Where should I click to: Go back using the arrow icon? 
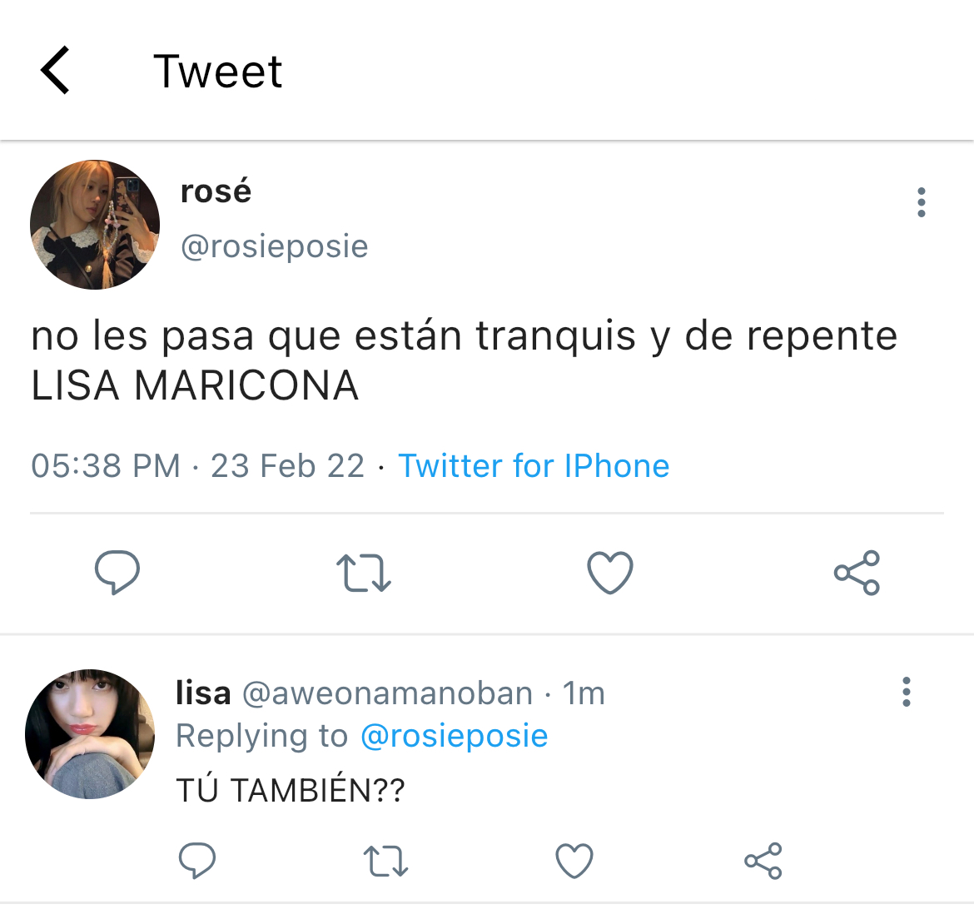point(55,70)
